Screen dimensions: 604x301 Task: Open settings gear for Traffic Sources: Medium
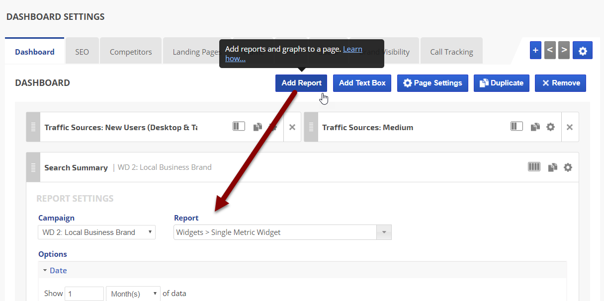coord(550,127)
